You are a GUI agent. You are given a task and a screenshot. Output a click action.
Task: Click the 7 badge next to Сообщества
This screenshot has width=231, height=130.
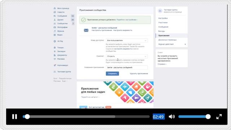point(73,23)
